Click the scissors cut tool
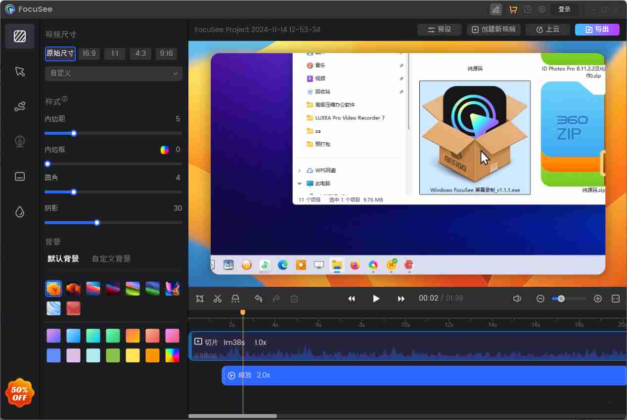 pyautogui.click(x=218, y=299)
